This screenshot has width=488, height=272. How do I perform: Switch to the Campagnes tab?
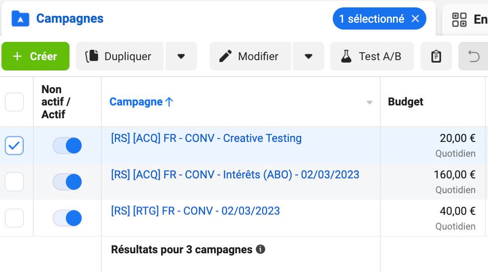70,19
